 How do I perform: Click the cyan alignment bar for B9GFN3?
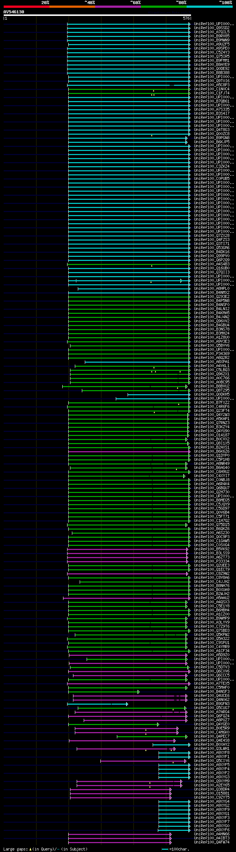97,704
